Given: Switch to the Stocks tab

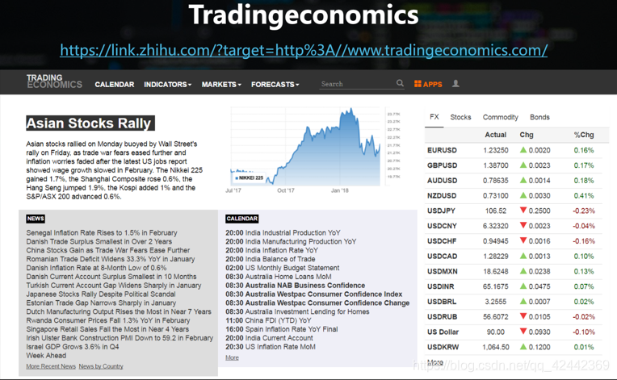Looking at the screenshot, I should (x=460, y=117).
